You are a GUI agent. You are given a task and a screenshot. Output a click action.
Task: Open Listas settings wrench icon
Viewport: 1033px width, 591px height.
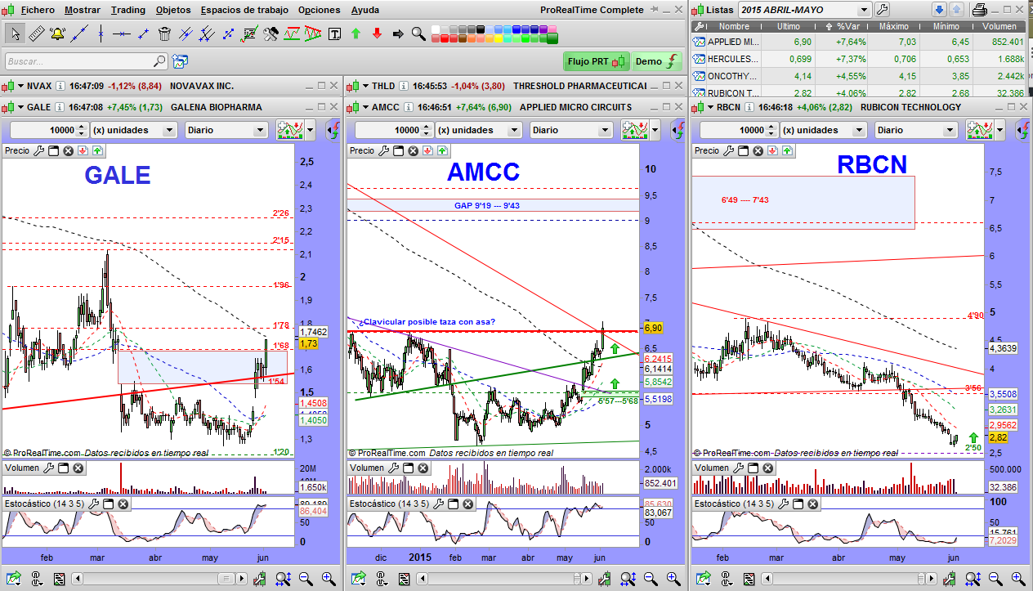882,10
